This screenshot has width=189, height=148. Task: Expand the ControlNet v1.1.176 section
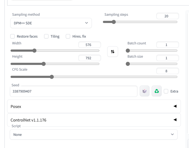pos(94,120)
